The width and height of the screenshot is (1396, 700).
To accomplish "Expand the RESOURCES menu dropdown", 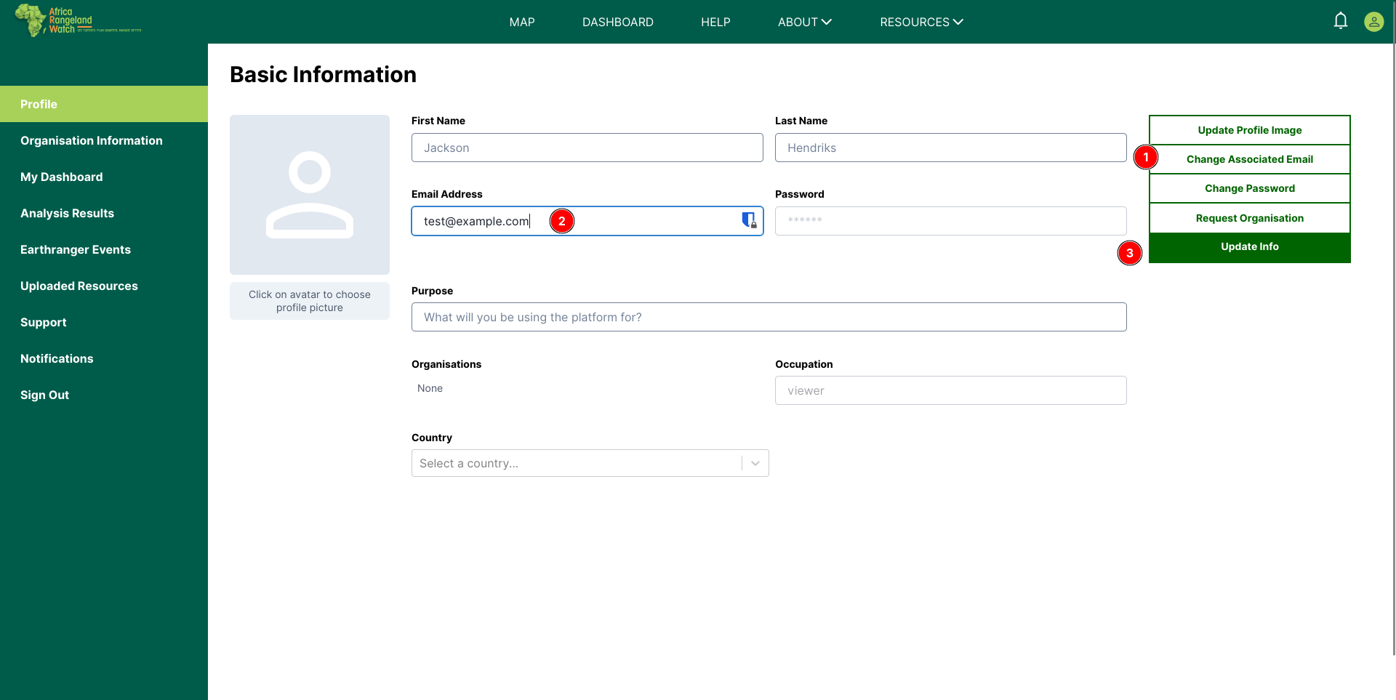I will 920,22.
